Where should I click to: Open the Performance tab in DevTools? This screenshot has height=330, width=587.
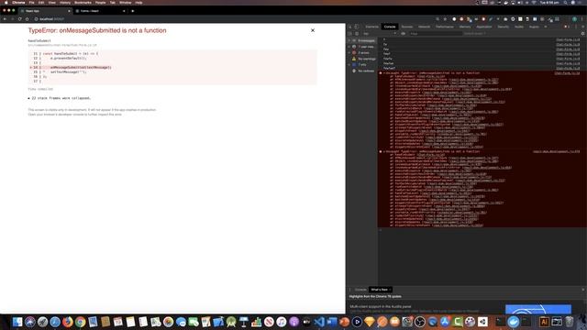click(x=445, y=27)
